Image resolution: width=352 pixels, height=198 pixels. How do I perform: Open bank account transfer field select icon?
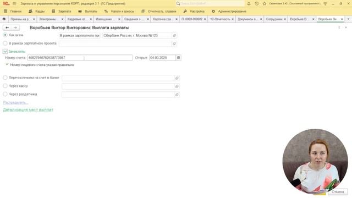coord(177,78)
